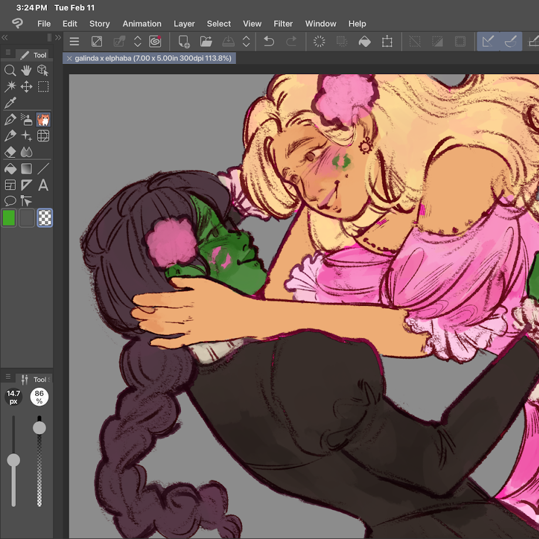Open the Edit menu

[70, 23]
